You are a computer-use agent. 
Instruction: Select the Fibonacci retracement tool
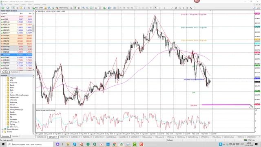point(180,8)
